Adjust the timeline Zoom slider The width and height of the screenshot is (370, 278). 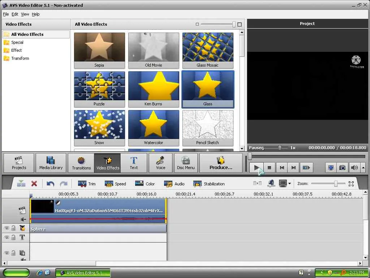click(336, 184)
